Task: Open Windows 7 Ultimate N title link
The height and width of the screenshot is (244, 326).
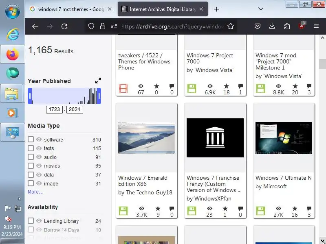Action: pos(283,178)
